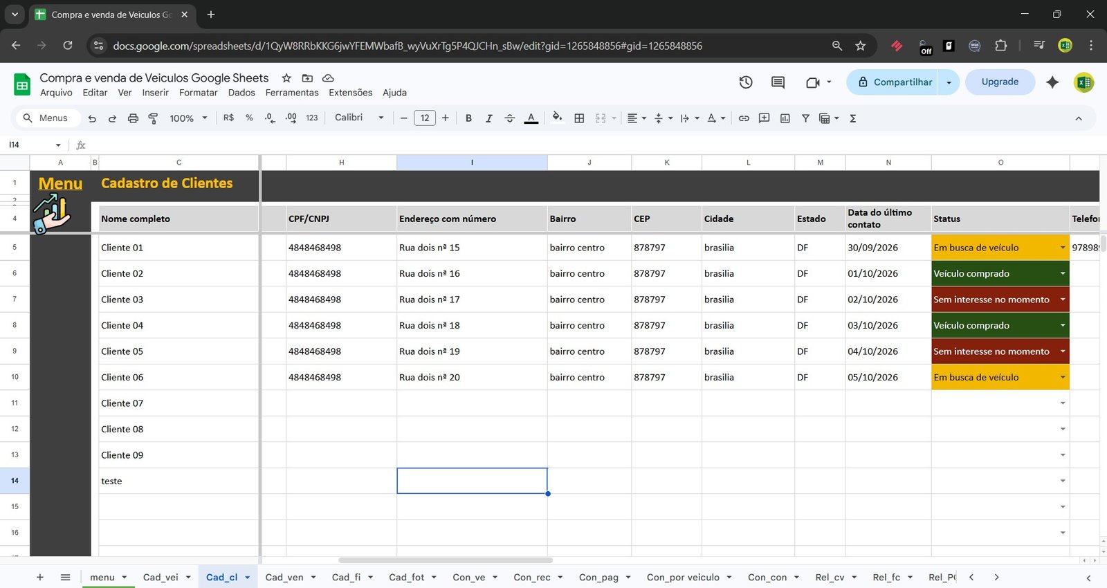
Task: Open the Extensões menu
Action: (x=350, y=93)
